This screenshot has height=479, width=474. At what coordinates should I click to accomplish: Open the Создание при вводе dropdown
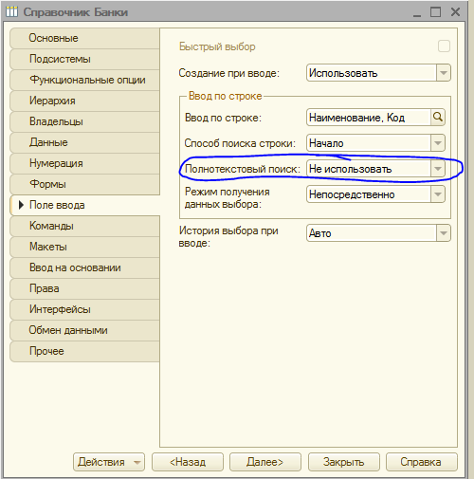point(444,73)
